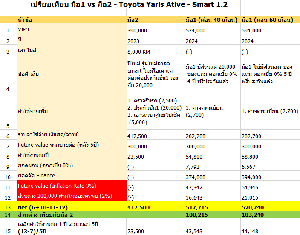Click the ยอดจัด Finance label
The width and height of the screenshot is (300, 235).
[72, 176]
